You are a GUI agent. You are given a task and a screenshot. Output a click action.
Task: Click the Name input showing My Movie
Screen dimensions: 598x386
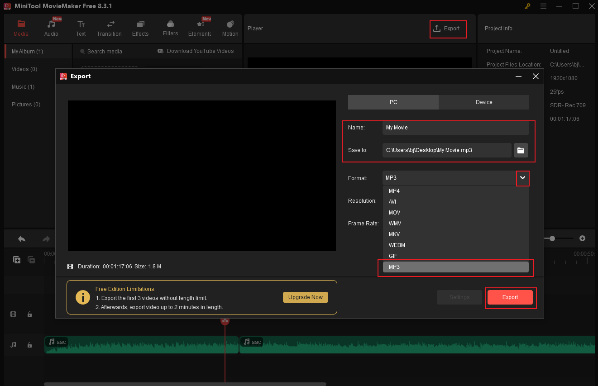pos(455,127)
